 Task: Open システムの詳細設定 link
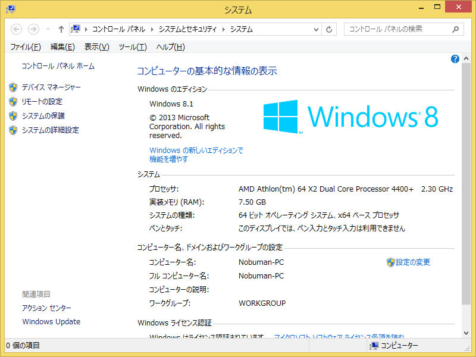51,130
